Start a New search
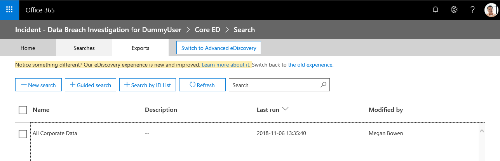 coord(38,85)
